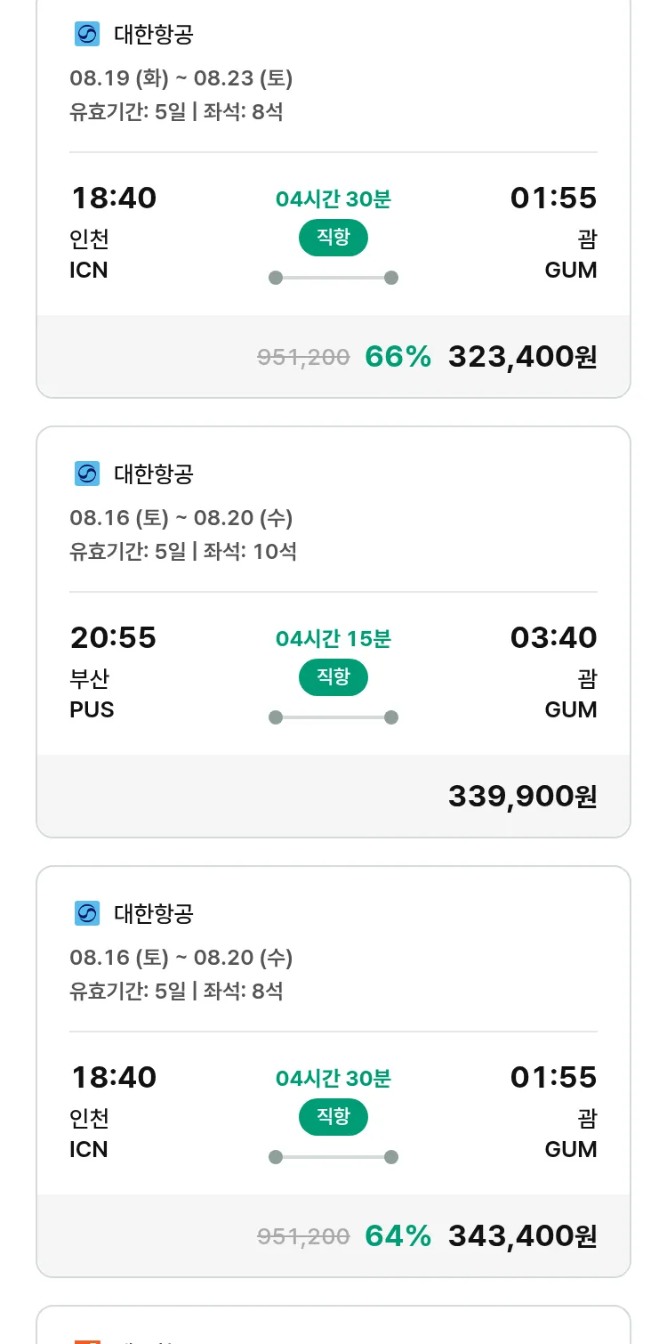The width and height of the screenshot is (667, 1344).
Task: Click the 08.19 (화) ~ 08.23 (토) date range
Action: [x=181, y=78]
